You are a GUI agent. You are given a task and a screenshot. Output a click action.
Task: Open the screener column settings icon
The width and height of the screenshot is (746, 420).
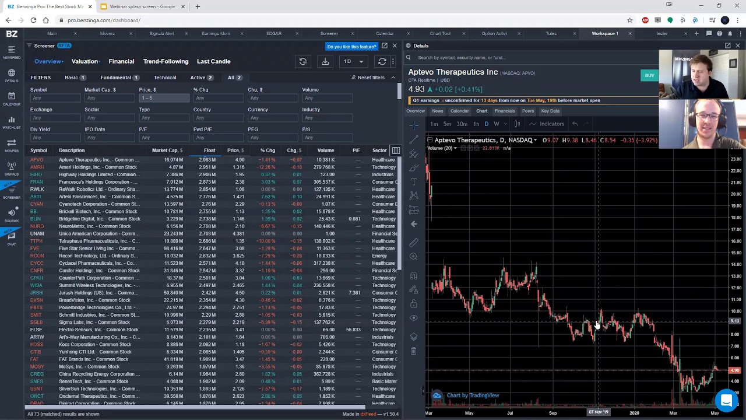point(396,150)
